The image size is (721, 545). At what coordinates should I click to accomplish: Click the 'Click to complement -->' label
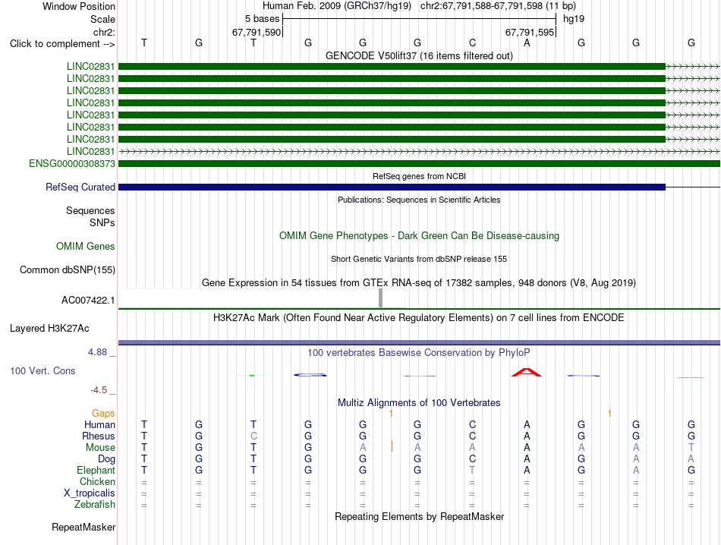pyautogui.click(x=62, y=44)
